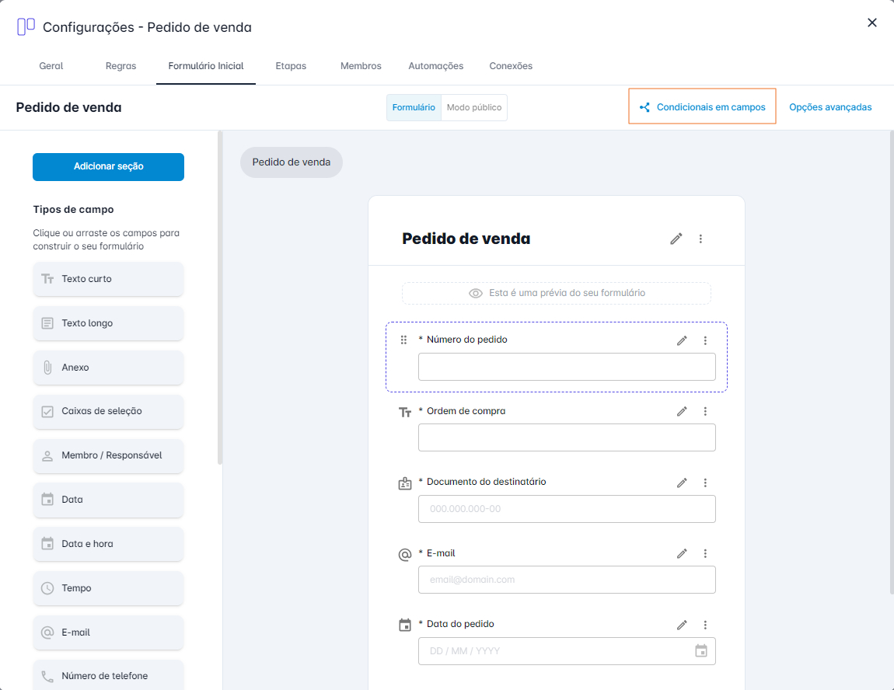Switch to the Automações tab
Viewport: 894px width, 690px height.
(x=435, y=66)
